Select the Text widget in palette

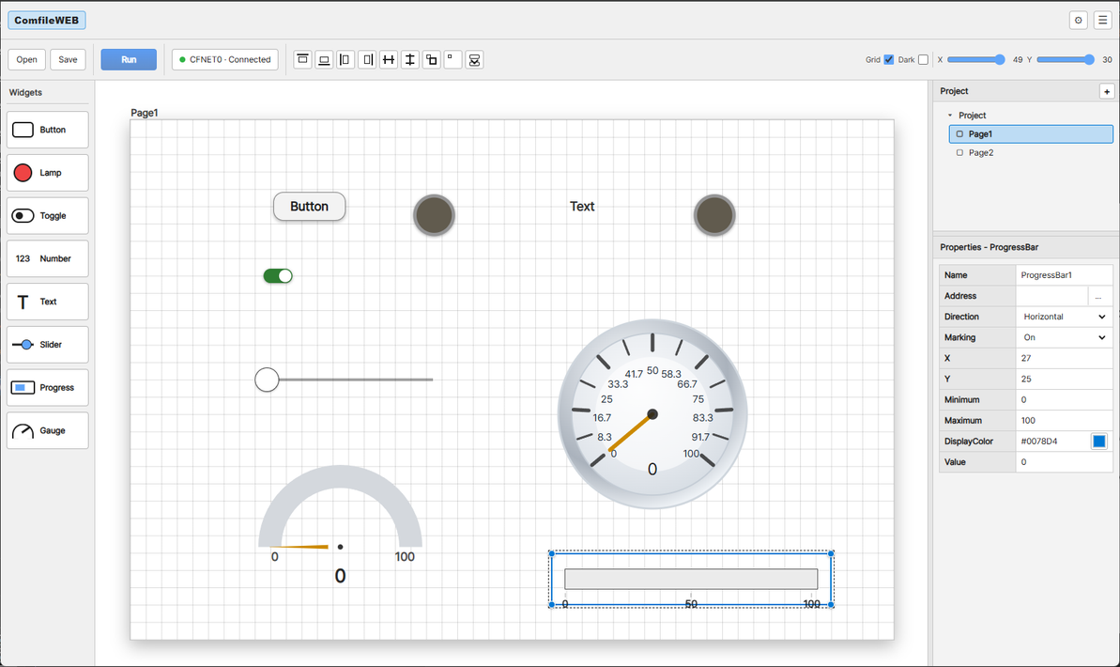click(48, 301)
